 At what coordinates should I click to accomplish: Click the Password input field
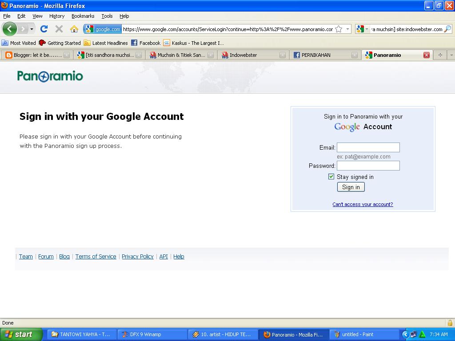(x=368, y=166)
